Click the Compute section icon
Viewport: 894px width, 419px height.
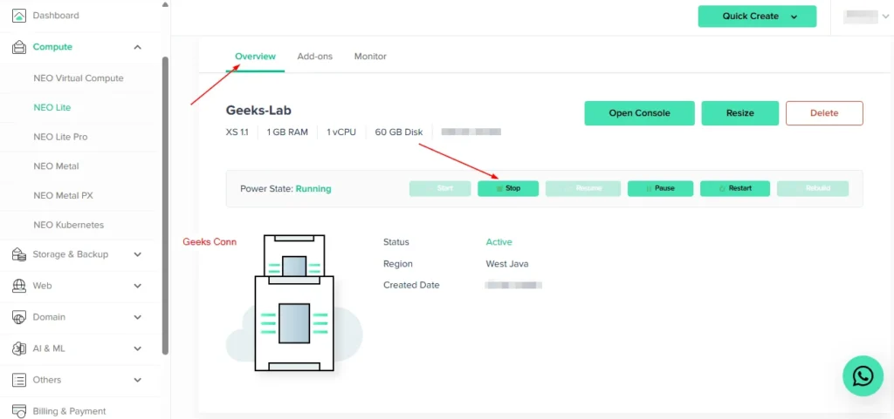click(19, 47)
